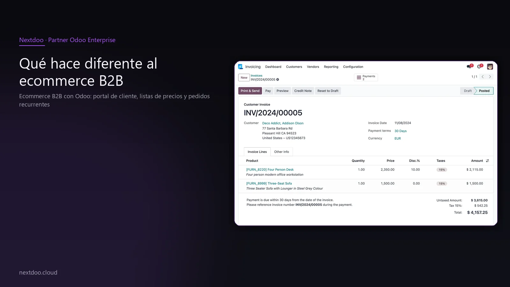Open the 30 Days payment terms link
510x287 pixels.
tap(400, 131)
